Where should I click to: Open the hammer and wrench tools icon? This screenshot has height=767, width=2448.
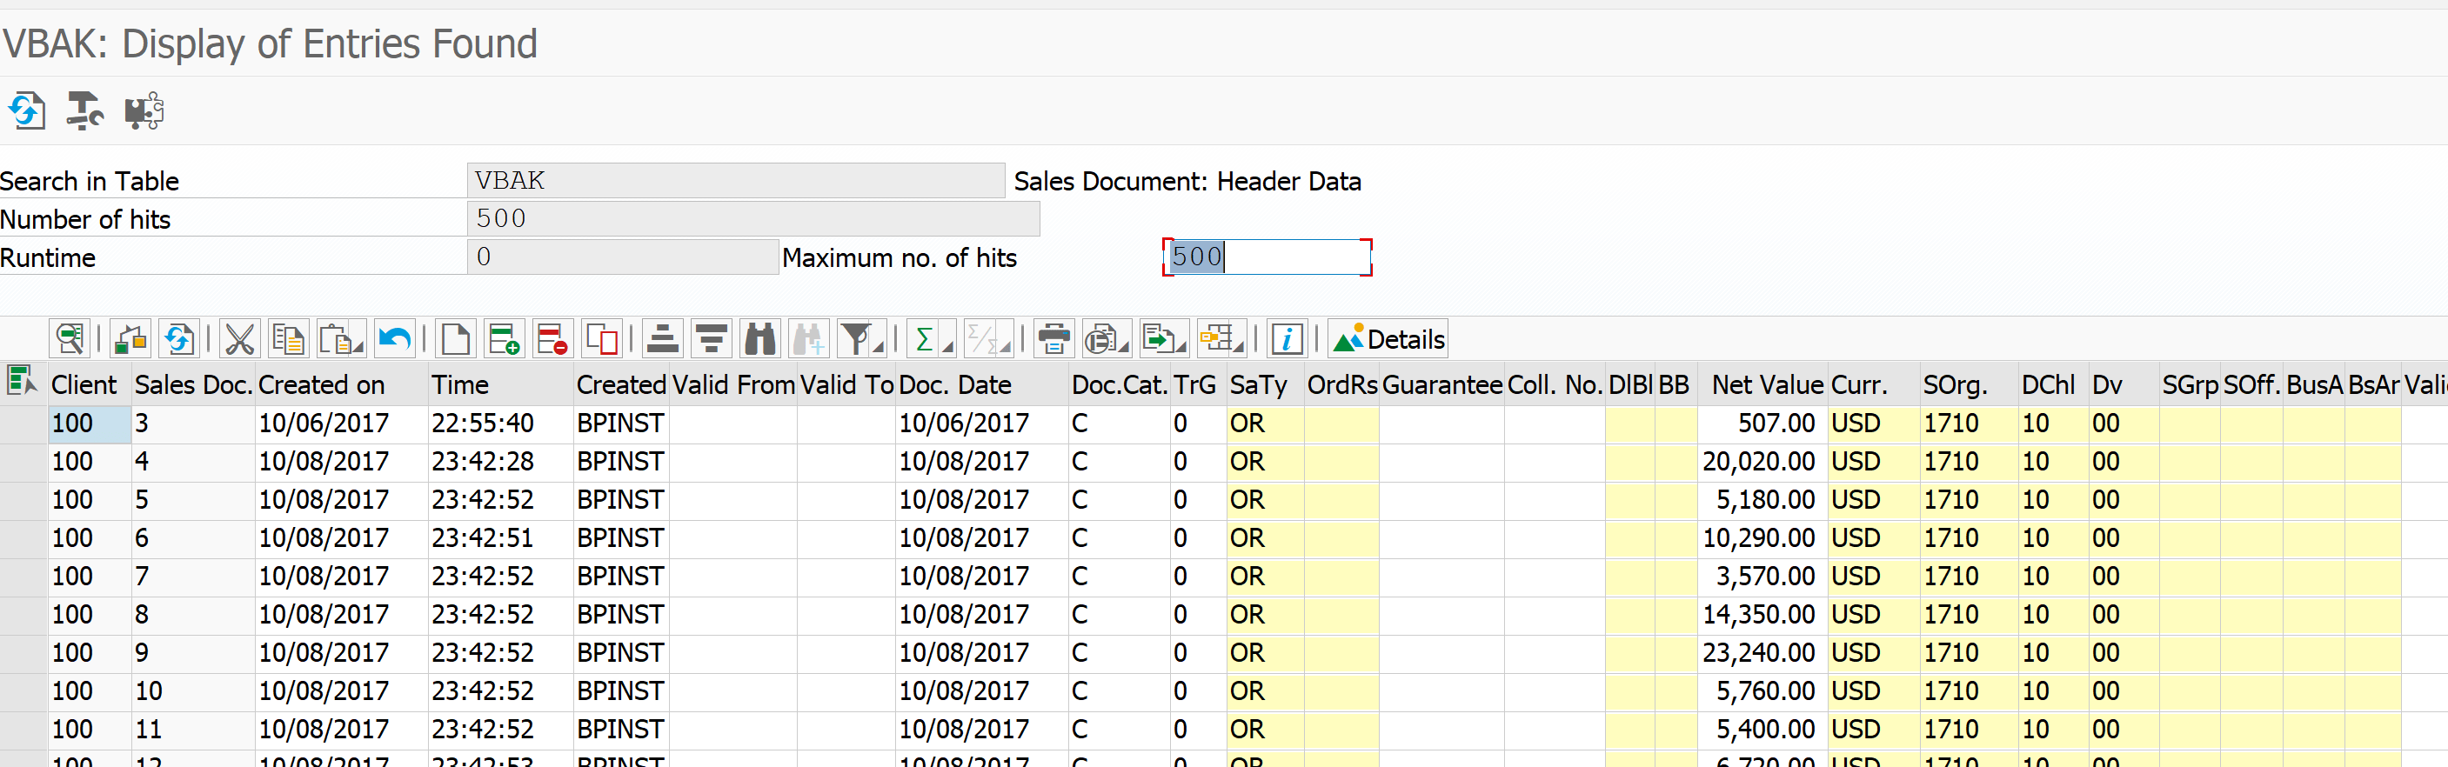pyautogui.click(x=84, y=111)
